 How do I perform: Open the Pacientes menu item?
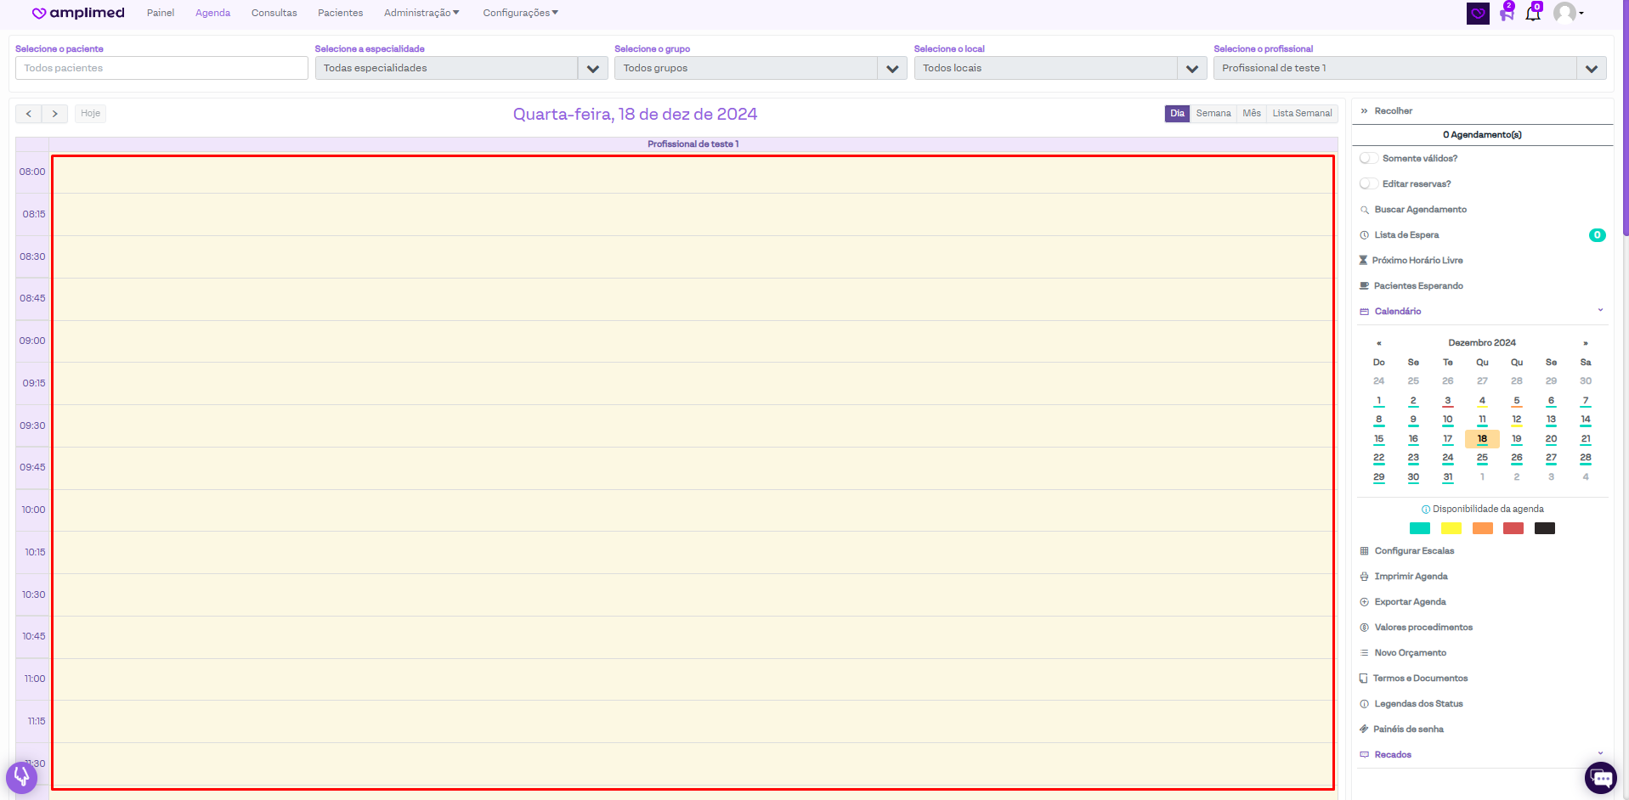340,13
